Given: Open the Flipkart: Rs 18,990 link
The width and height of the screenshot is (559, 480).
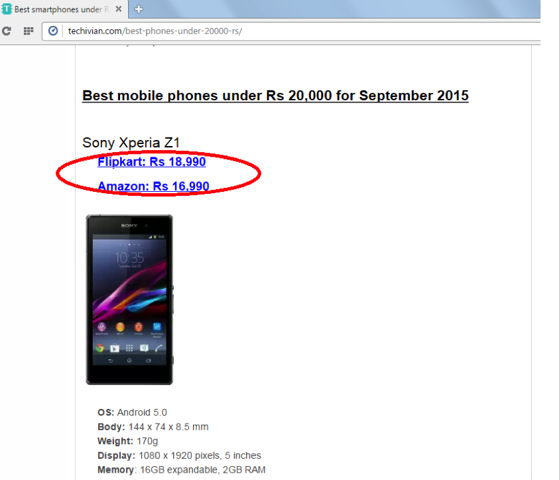Looking at the screenshot, I should (x=151, y=162).
